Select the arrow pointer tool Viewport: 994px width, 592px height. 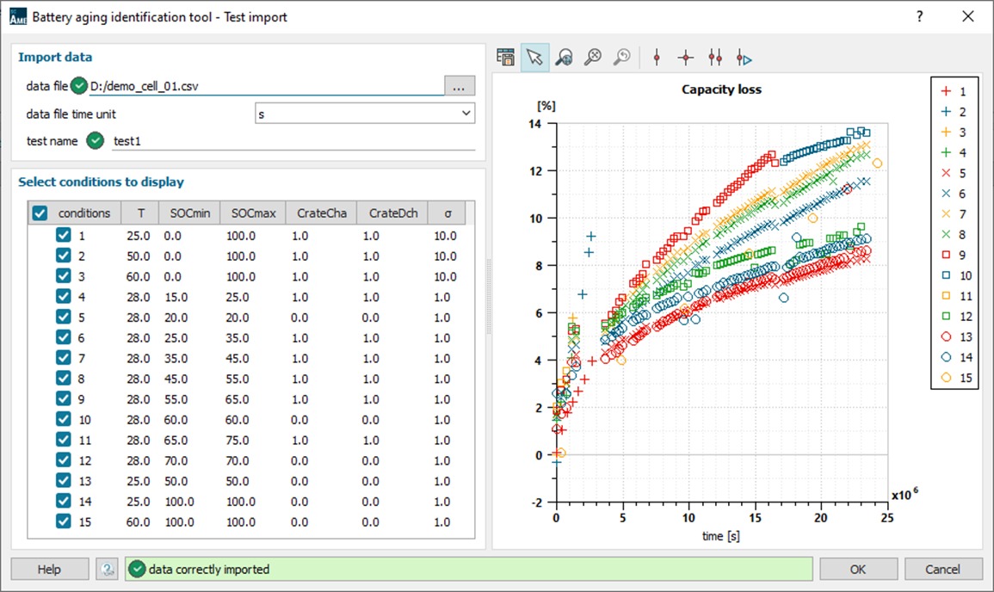[534, 58]
